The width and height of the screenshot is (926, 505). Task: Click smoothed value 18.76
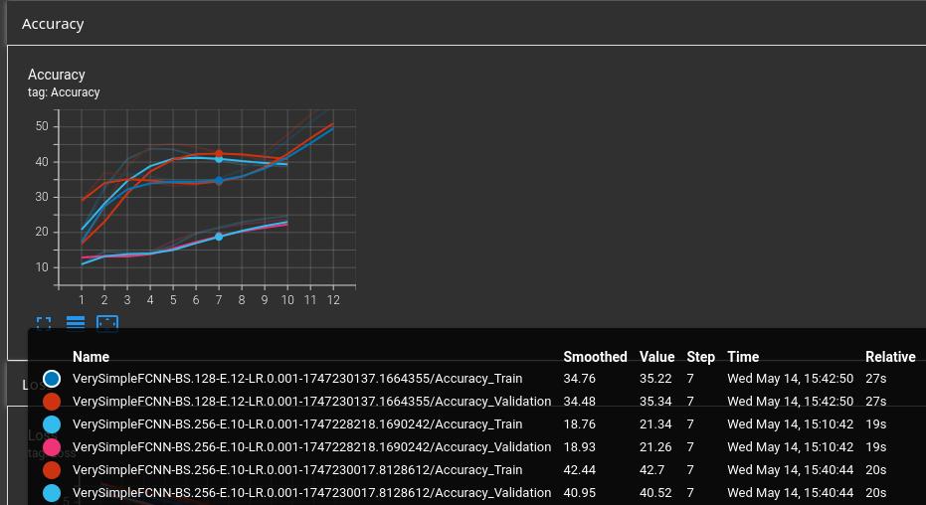pyautogui.click(x=579, y=424)
